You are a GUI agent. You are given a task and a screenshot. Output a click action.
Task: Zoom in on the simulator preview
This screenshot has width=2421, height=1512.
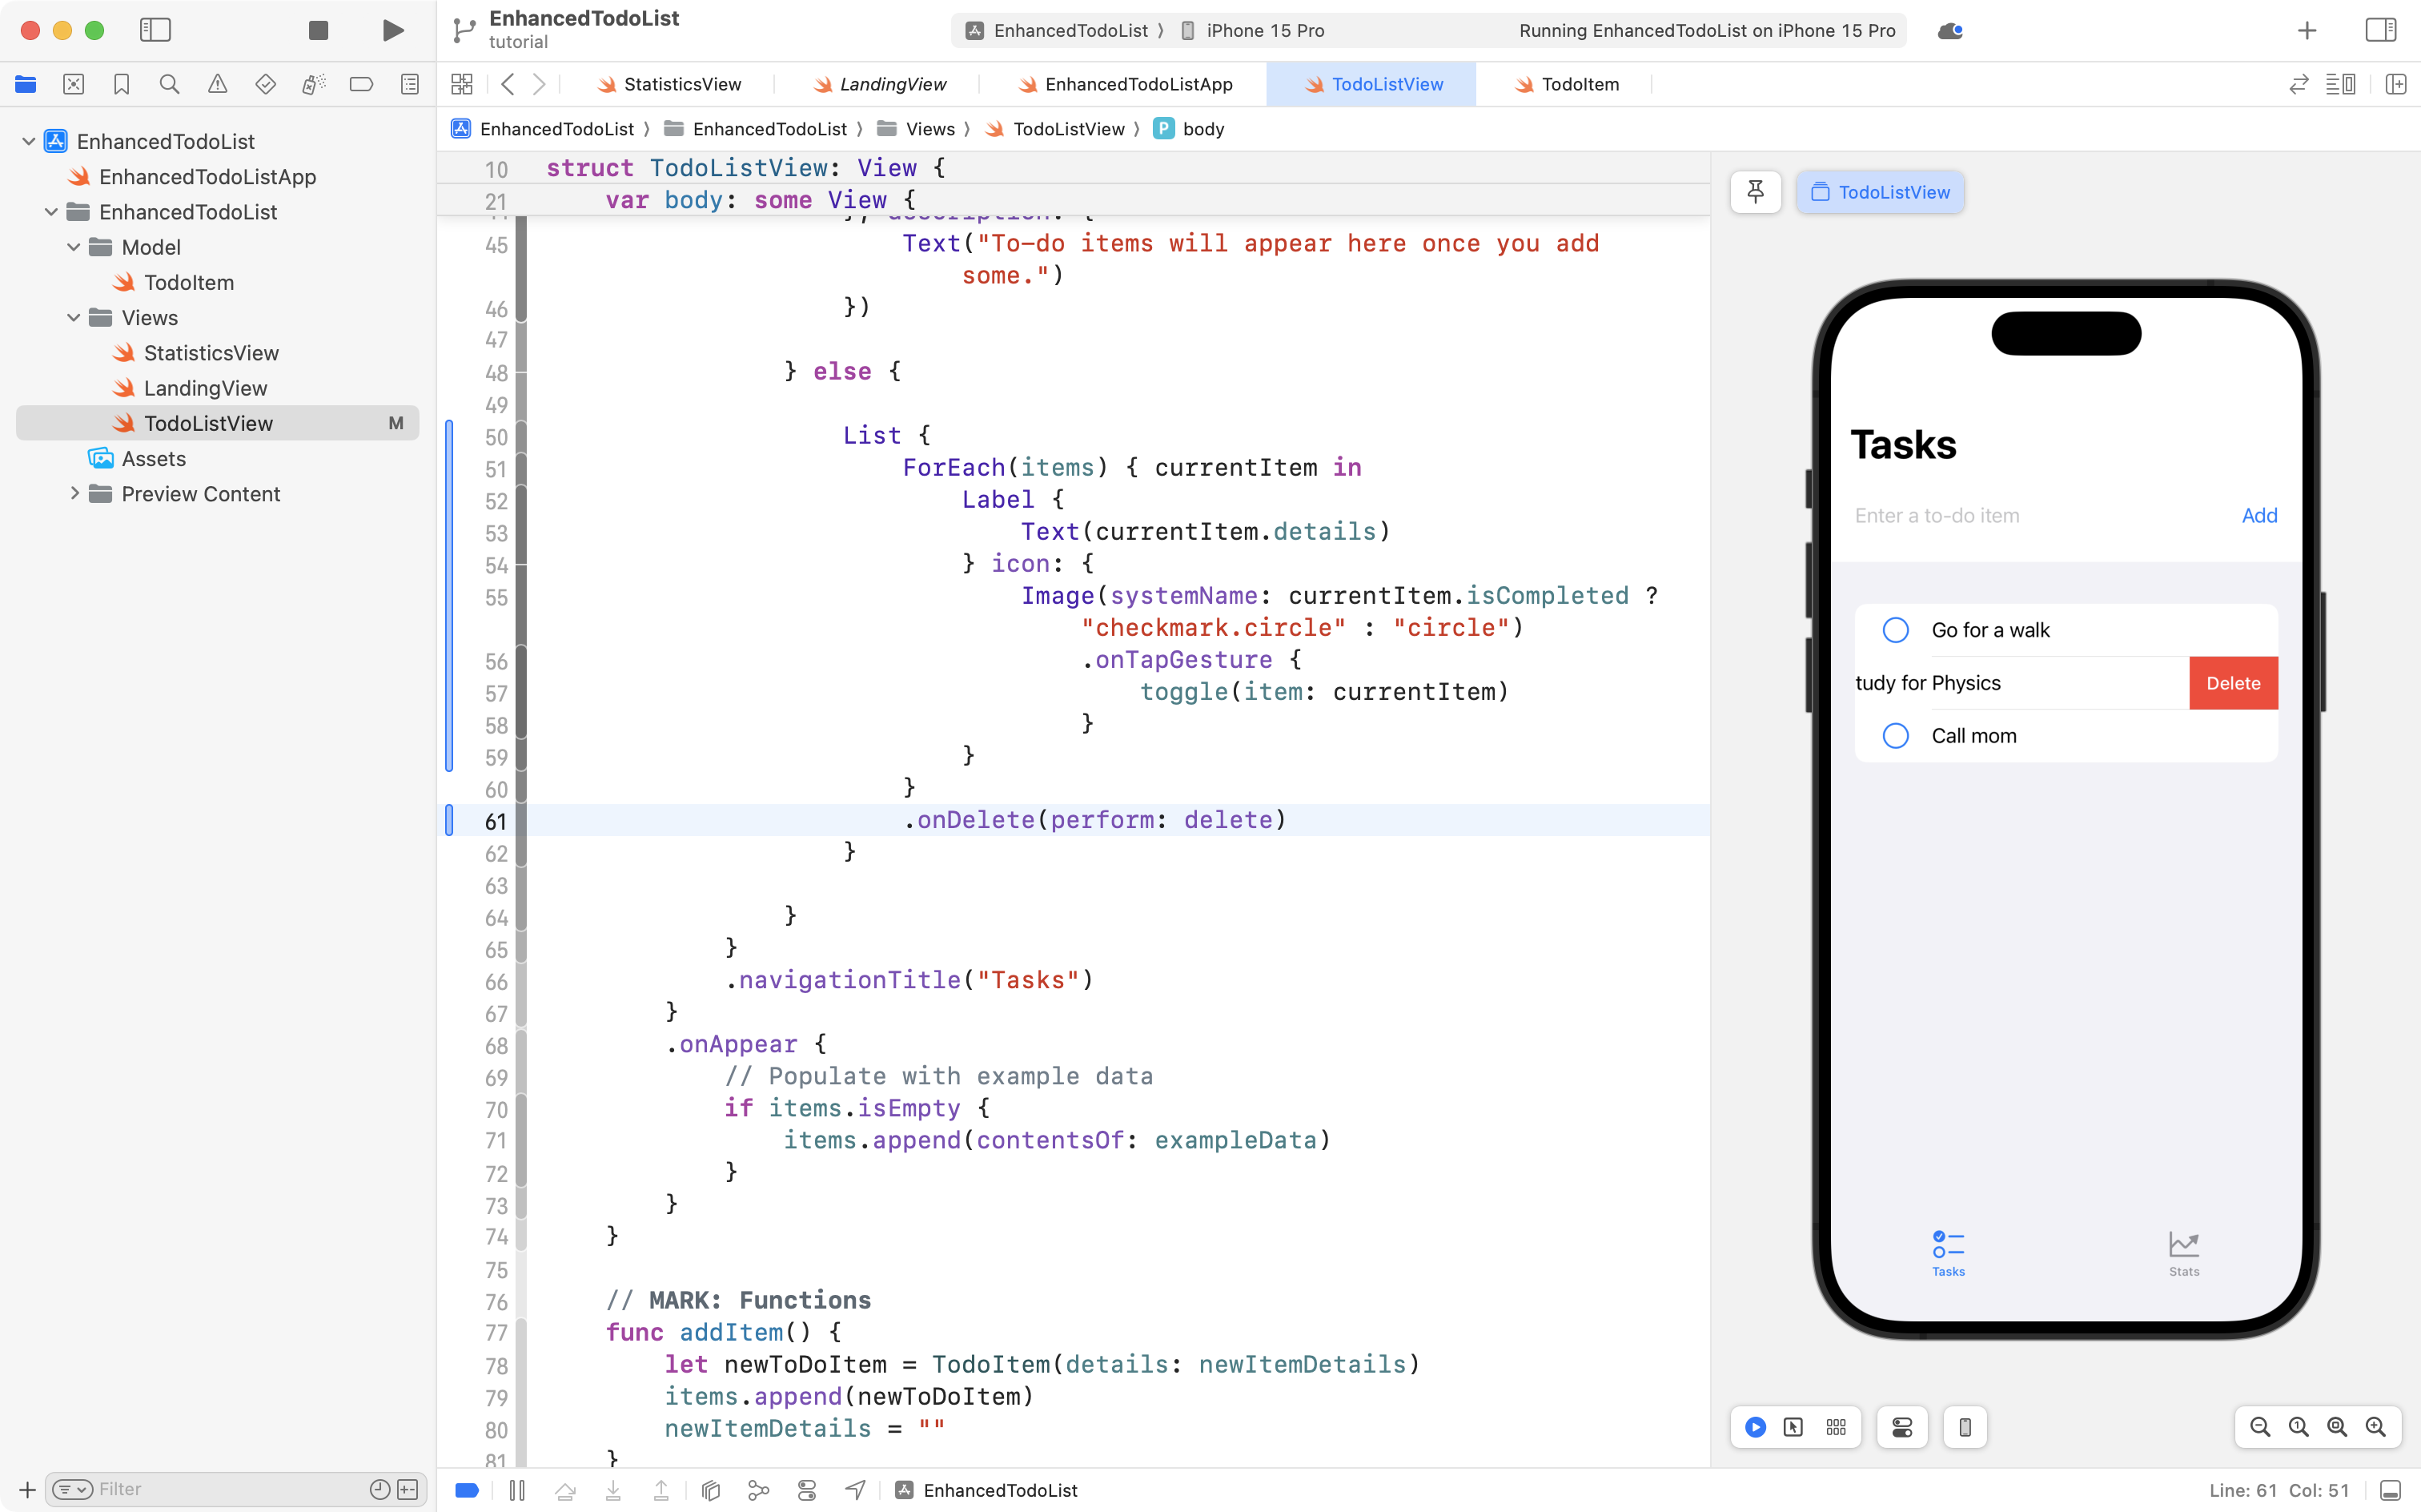click(2376, 1427)
